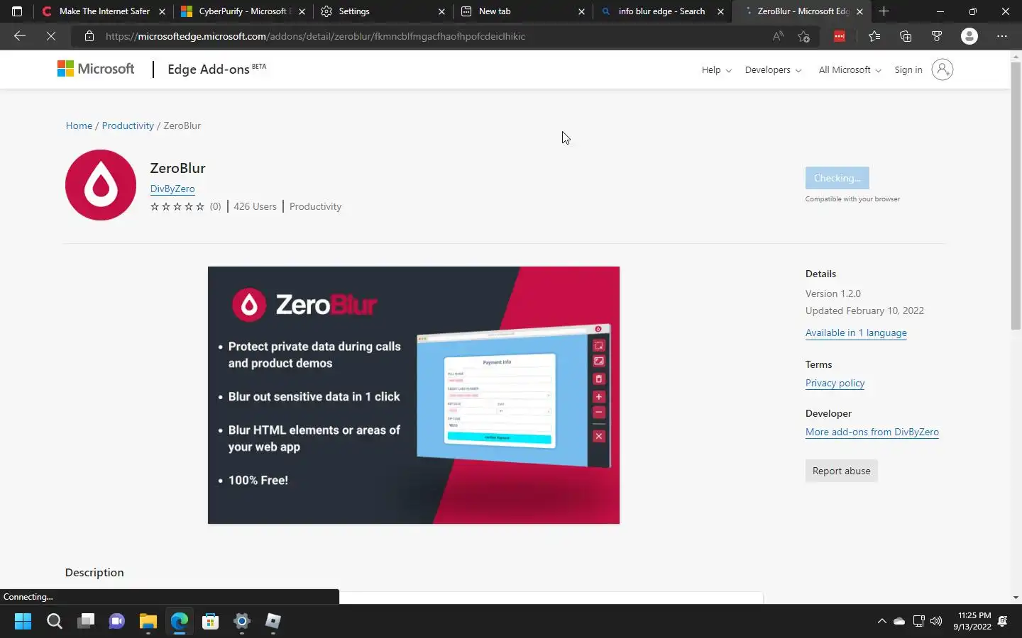The width and height of the screenshot is (1022, 638).
Task: Open Settings and more menu
Action: [x=1002, y=36]
